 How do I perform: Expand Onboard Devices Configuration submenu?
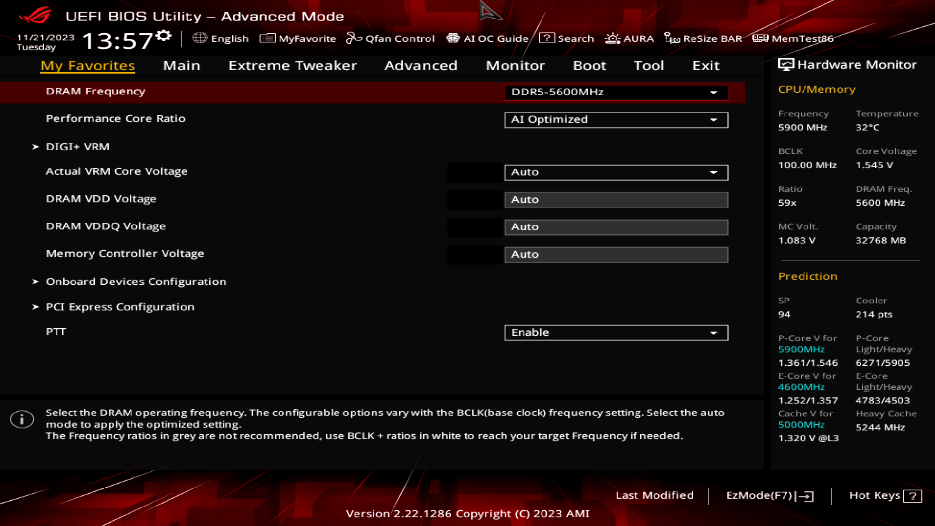point(136,282)
